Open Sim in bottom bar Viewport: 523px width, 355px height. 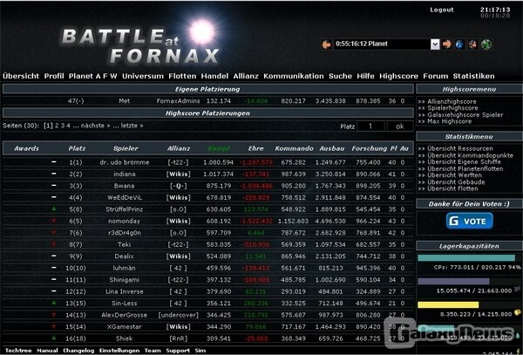click(x=200, y=351)
